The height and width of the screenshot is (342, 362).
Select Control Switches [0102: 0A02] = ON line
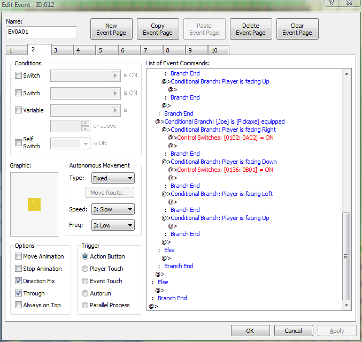coord(225,138)
